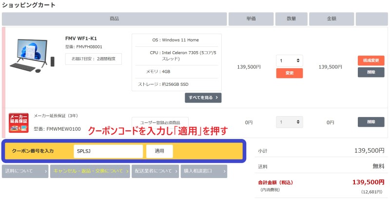Click the 送料 value 無料

pos(378,166)
